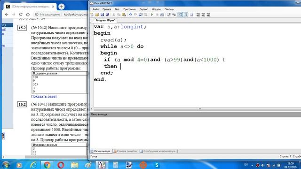
Task: Run the program with the green arrow
Action: click(152, 15)
